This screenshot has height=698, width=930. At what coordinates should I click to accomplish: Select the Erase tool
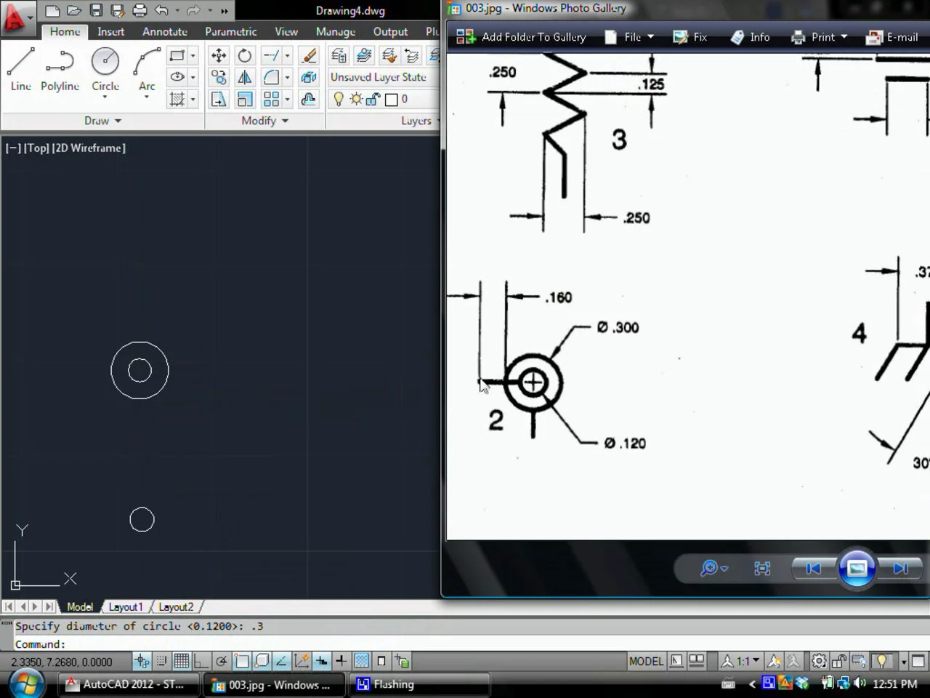point(309,55)
